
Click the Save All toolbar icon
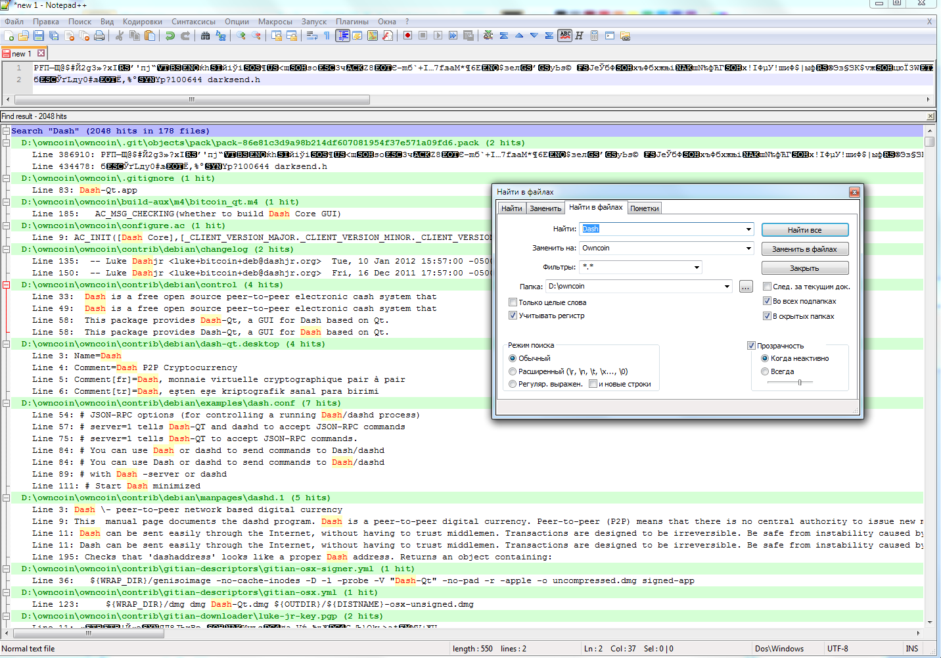coord(54,35)
